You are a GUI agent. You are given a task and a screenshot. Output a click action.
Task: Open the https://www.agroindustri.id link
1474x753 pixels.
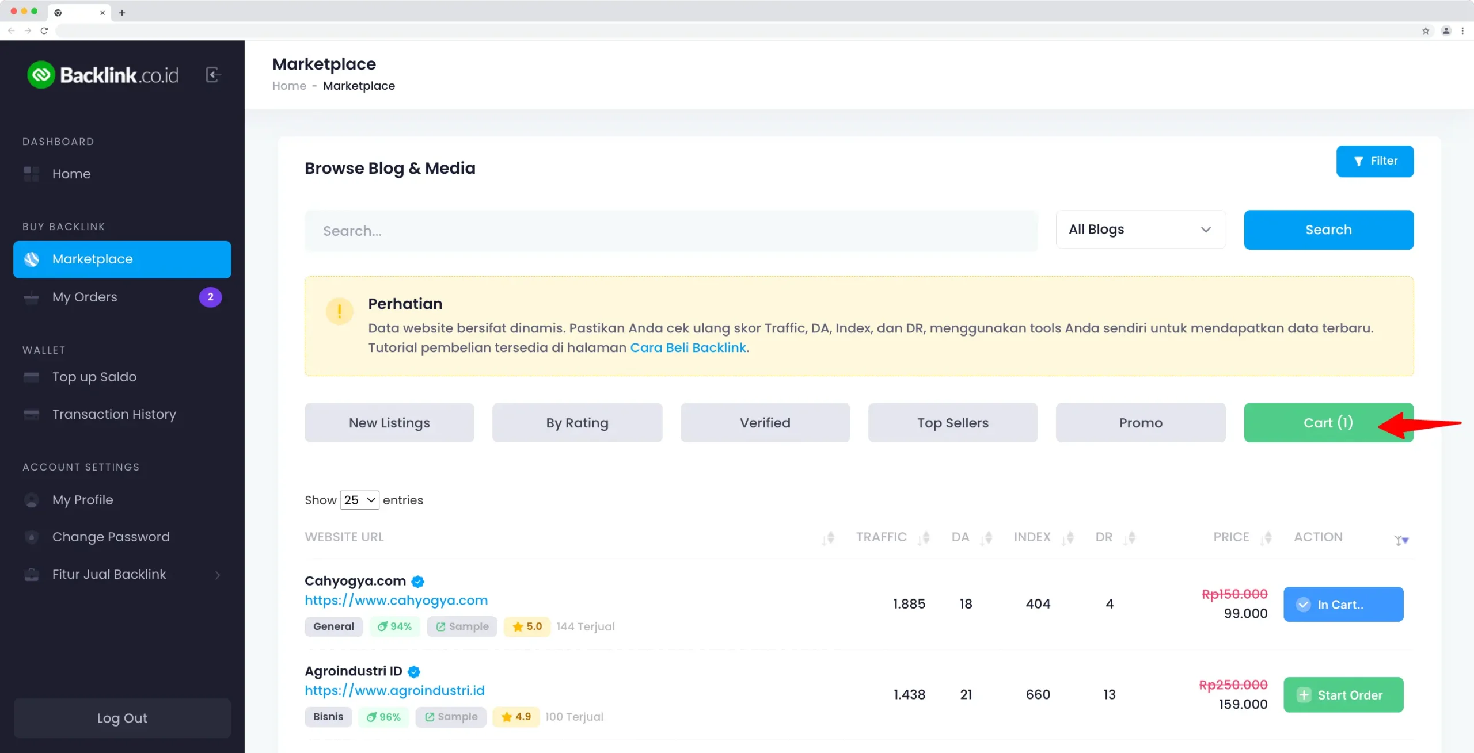(394, 691)
